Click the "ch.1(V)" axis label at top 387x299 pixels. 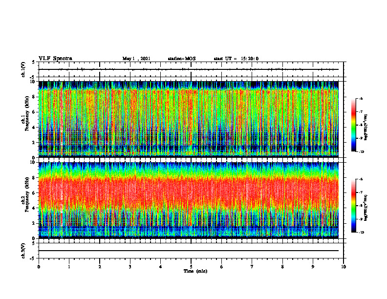tap(23, 69)
